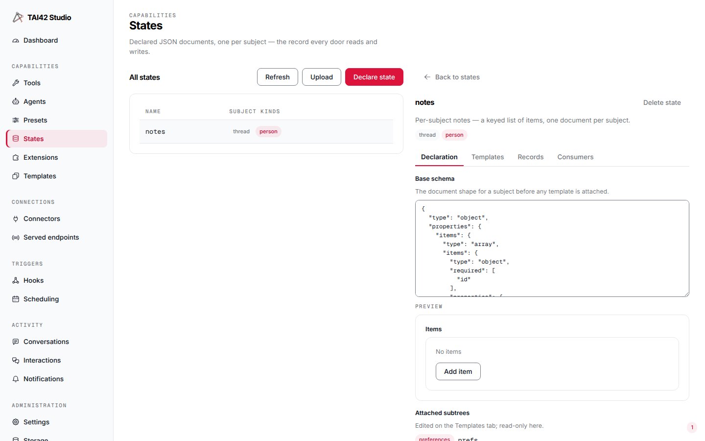This screenshot has height=441, width=705.
Task: Click the Hooks webhook icon
Action: [16, 281]
